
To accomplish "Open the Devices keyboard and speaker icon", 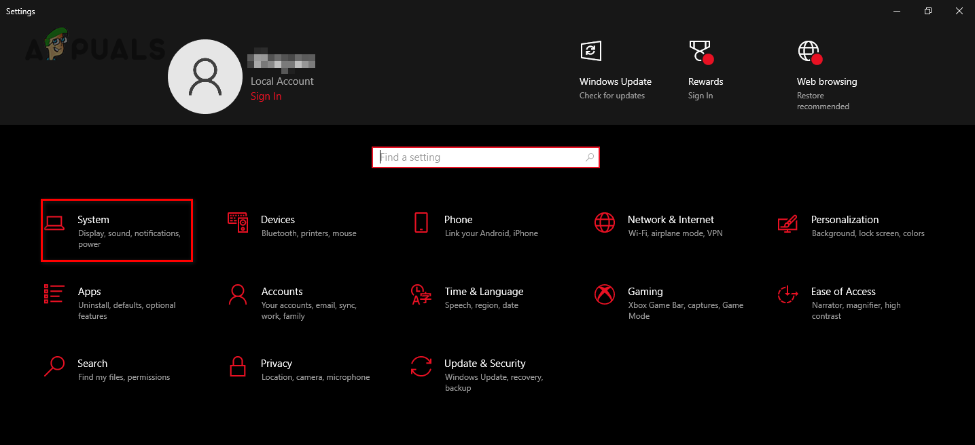I will [238, 222].
